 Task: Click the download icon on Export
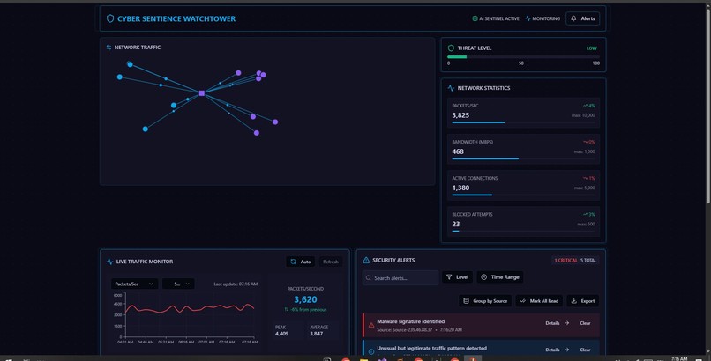[x=573, y=301]
